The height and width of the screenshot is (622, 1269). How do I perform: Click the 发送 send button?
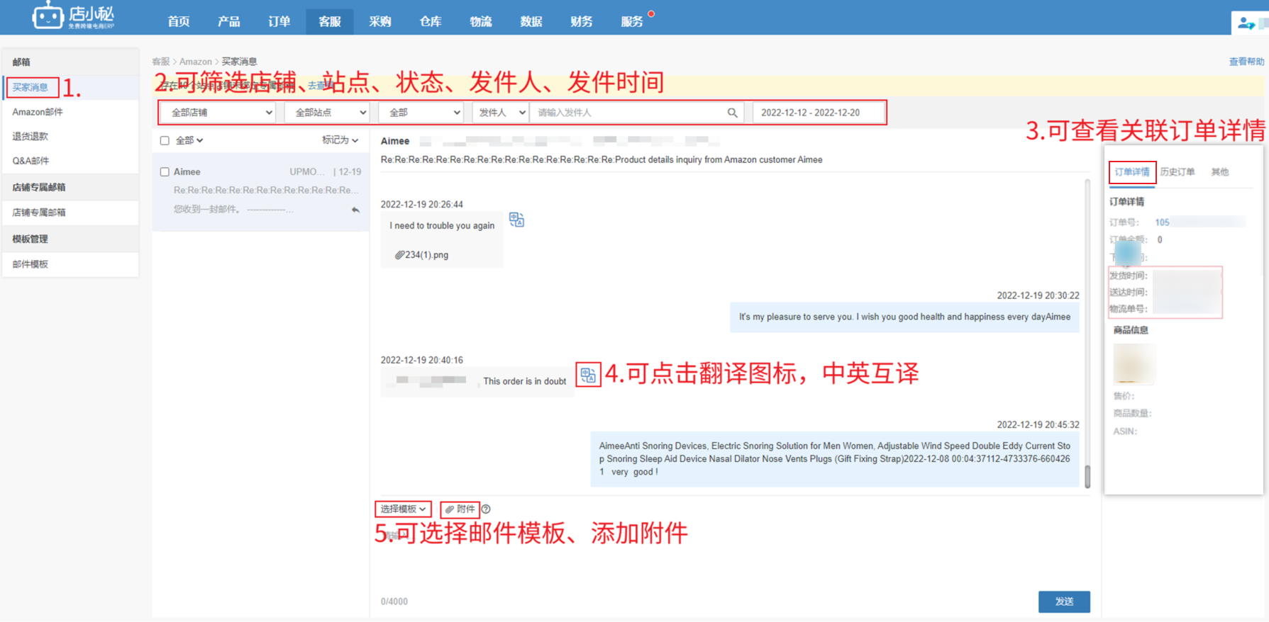pos(1064,601)
